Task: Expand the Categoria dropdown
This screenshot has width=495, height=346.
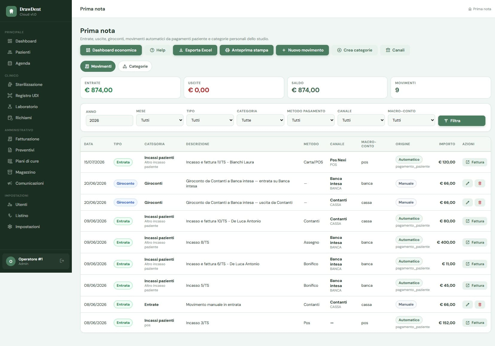Action: pos(260,120)
